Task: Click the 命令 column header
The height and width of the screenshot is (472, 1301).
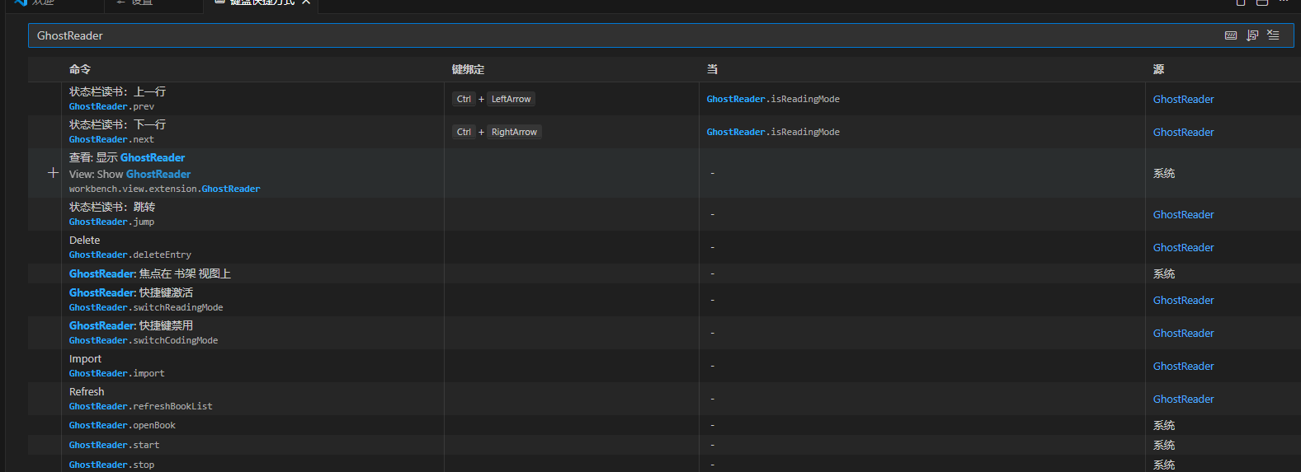Action: [x=80, y=69]
